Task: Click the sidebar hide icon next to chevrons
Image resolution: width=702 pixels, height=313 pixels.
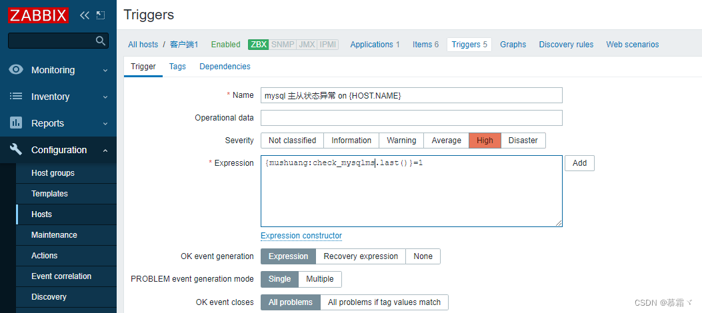Action: pos(101,15)
